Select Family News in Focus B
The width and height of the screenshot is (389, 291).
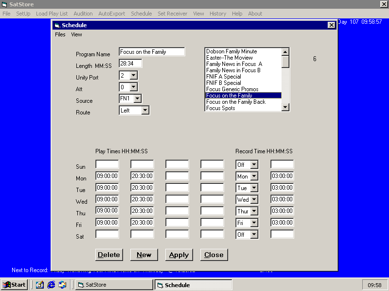click(243, 70)
